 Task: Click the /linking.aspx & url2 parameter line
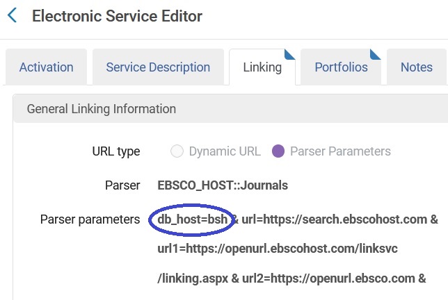pyautogui.click(x=291, y=278)
